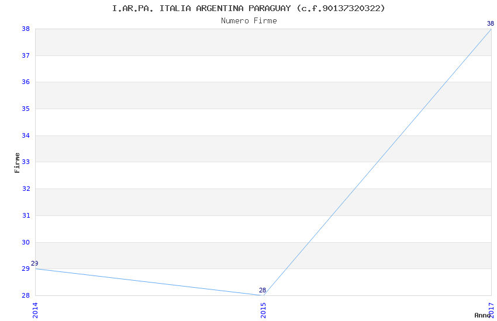Screen dimensions: 497x321
Task: Click the 2014 x-axis tick label
Action: click(35, 310)
